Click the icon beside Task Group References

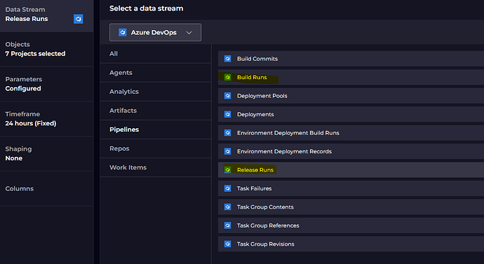point(227,225)
